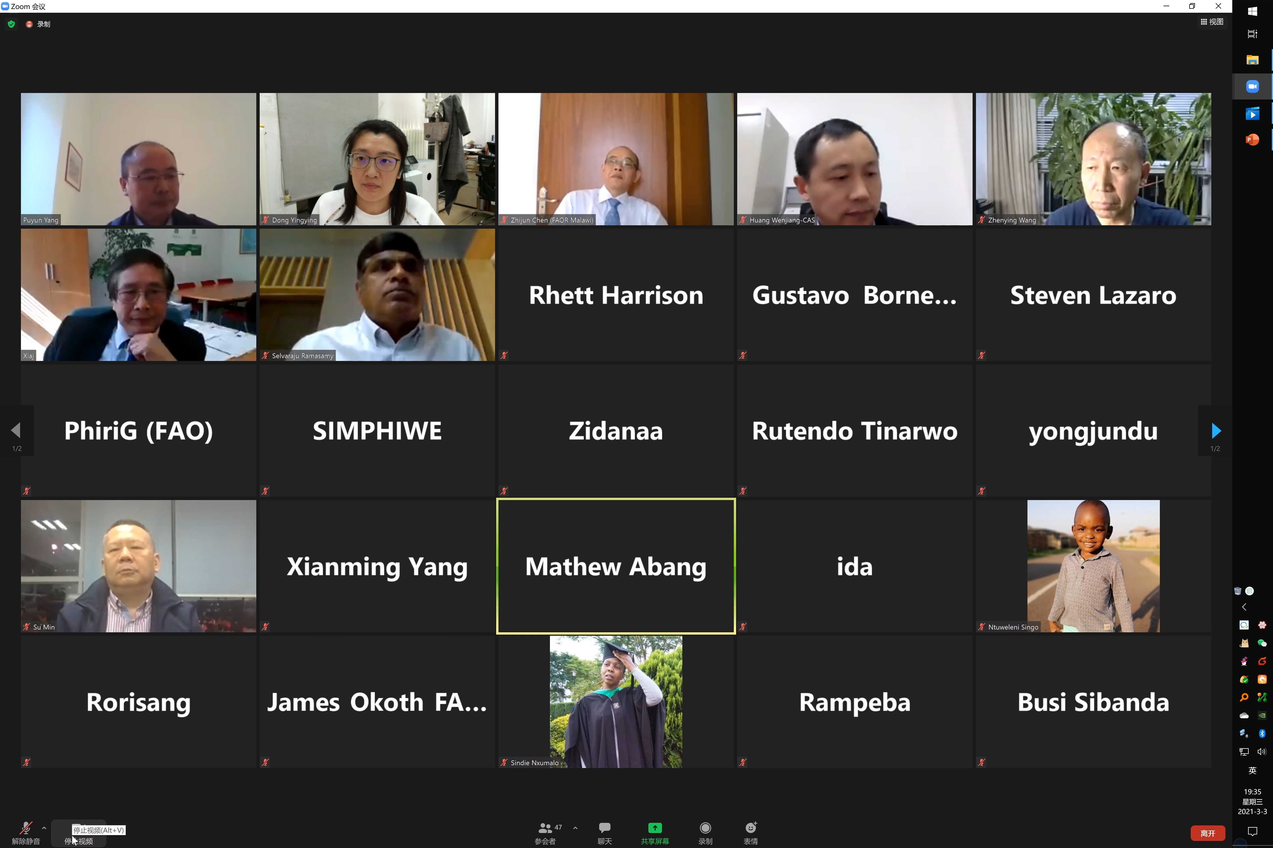This screenshot has height=848, width=1273.
Task: Click muted mic icon on Rorisang tile
Action: [27, 763]
